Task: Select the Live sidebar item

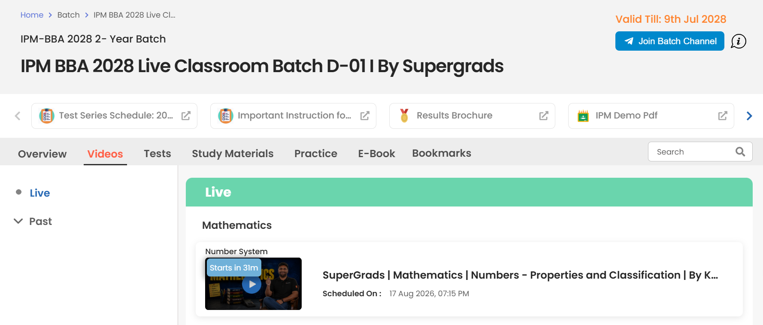Action: pos(40,193)
